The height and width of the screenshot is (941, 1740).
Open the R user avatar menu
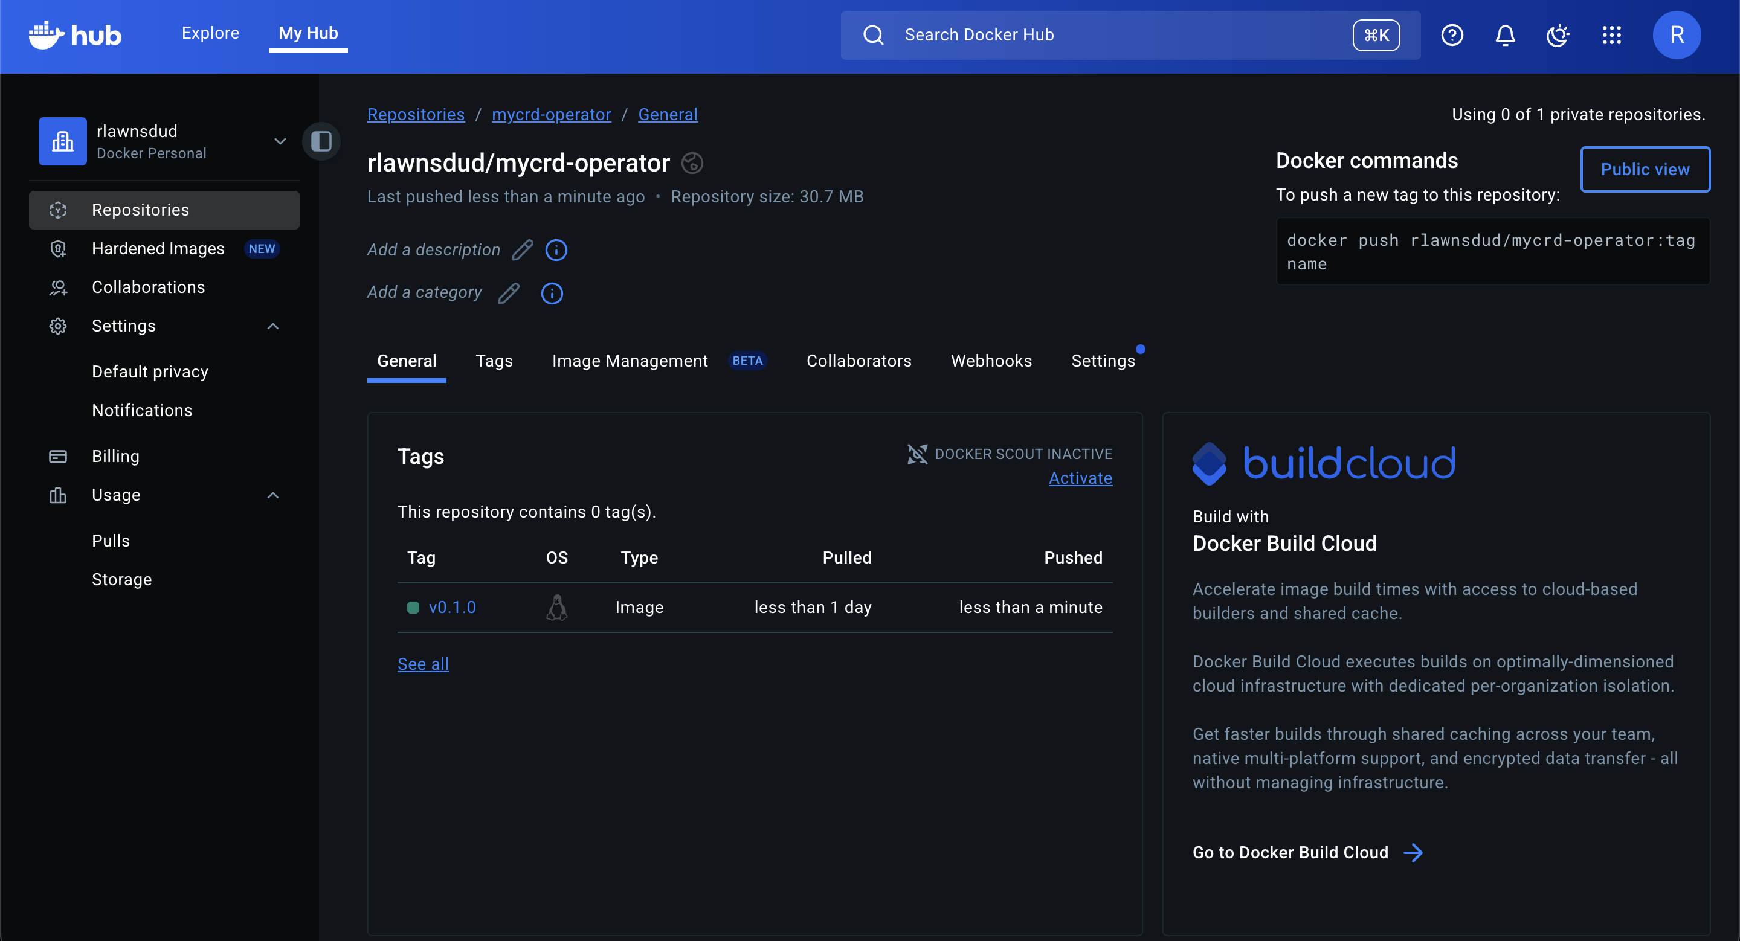pyautogui.click(x=1677, y=35)
